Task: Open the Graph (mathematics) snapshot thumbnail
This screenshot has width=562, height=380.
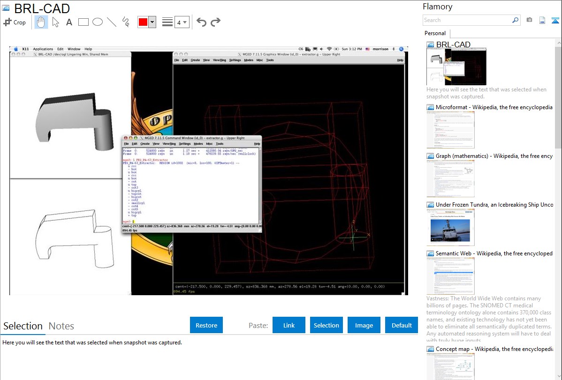Action: [x=450, y=179]
